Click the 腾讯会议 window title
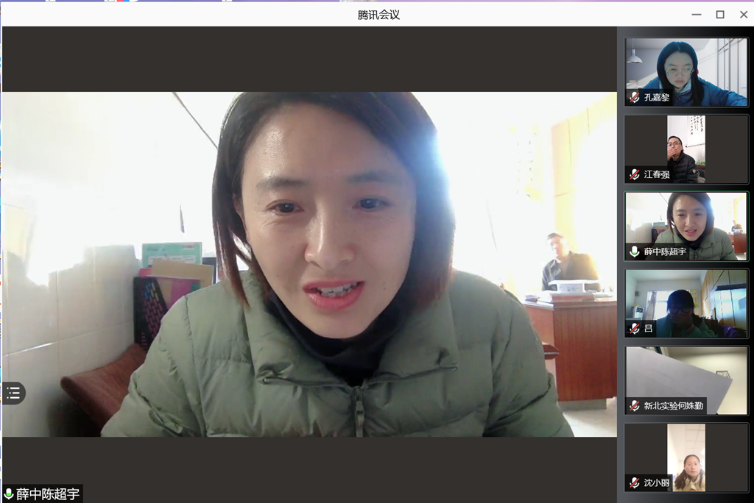 coord(378,15)
